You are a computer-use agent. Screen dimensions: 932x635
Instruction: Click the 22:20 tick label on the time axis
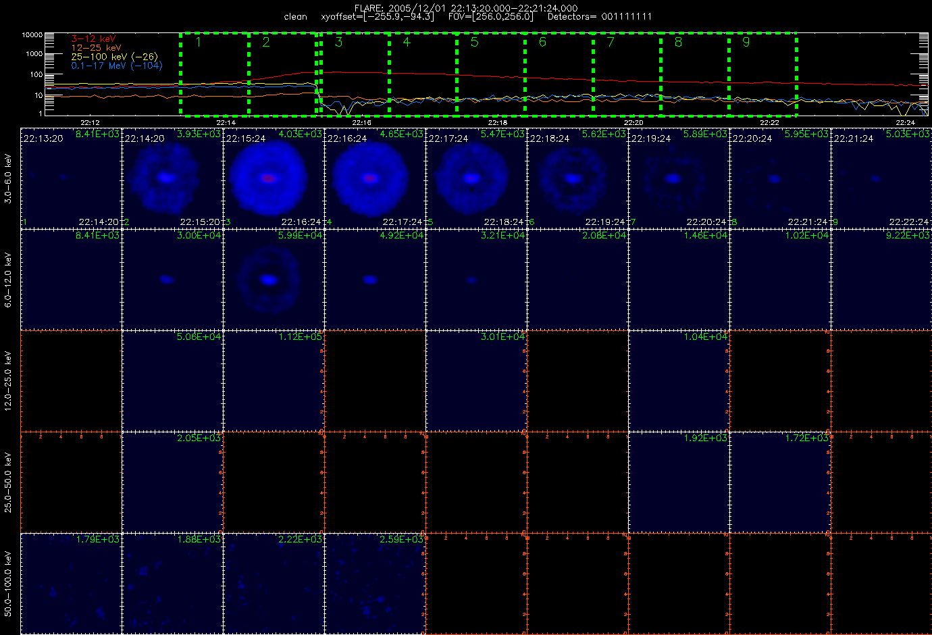pyautogui.click(x=633, y=122)
